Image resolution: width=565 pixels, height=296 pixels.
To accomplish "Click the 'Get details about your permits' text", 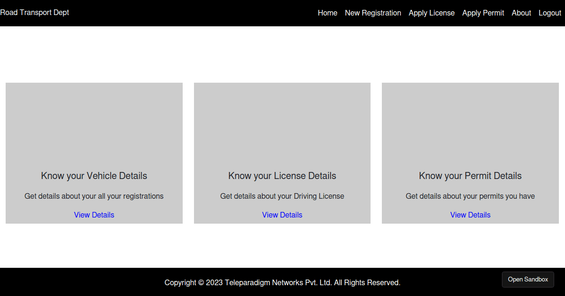I will [470, 196].
